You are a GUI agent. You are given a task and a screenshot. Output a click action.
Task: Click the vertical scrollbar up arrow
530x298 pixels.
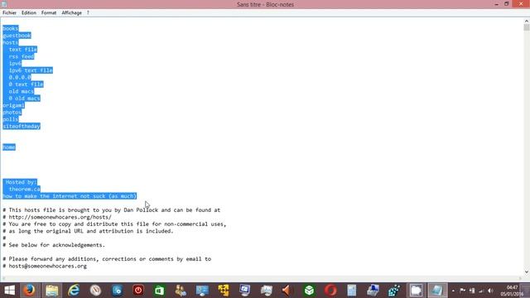click(x=527, y=21)
